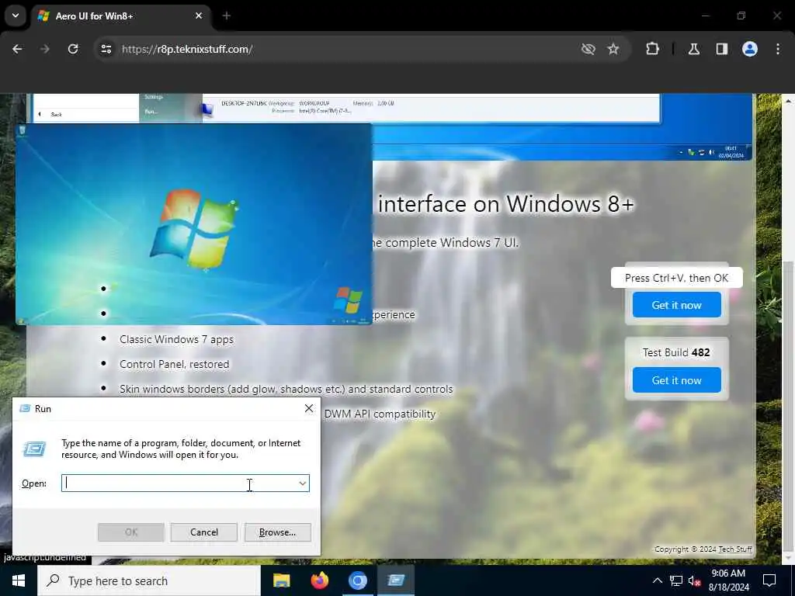Click Control Panel, restored list item

click(175, 365)
